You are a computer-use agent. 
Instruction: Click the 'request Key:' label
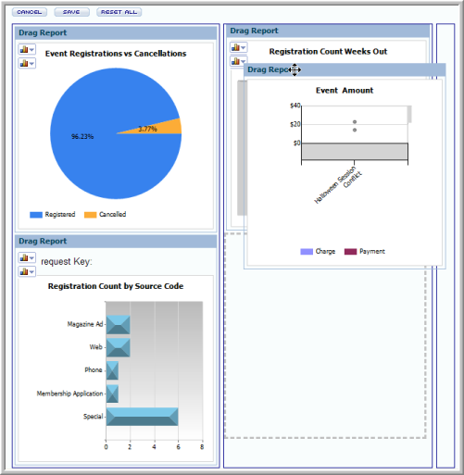(67, 262)
